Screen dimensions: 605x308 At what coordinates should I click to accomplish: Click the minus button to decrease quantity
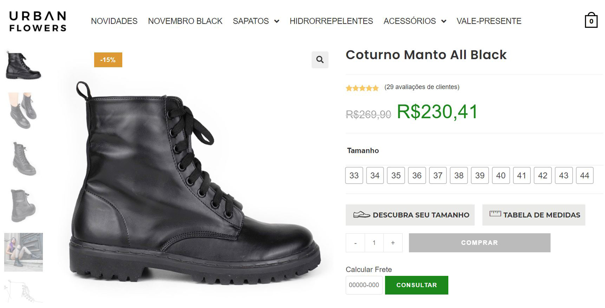[355, 243]
